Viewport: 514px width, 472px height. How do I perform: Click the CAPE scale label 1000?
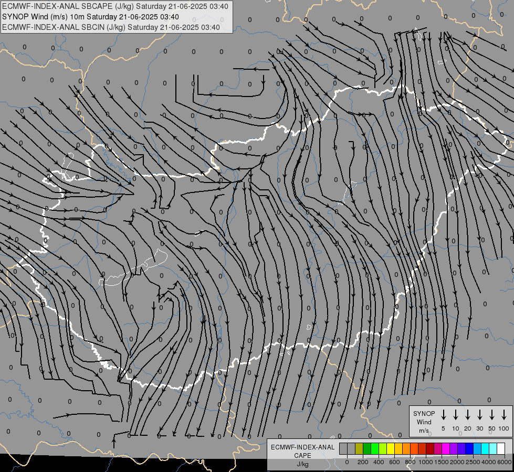tap(426, 462)
